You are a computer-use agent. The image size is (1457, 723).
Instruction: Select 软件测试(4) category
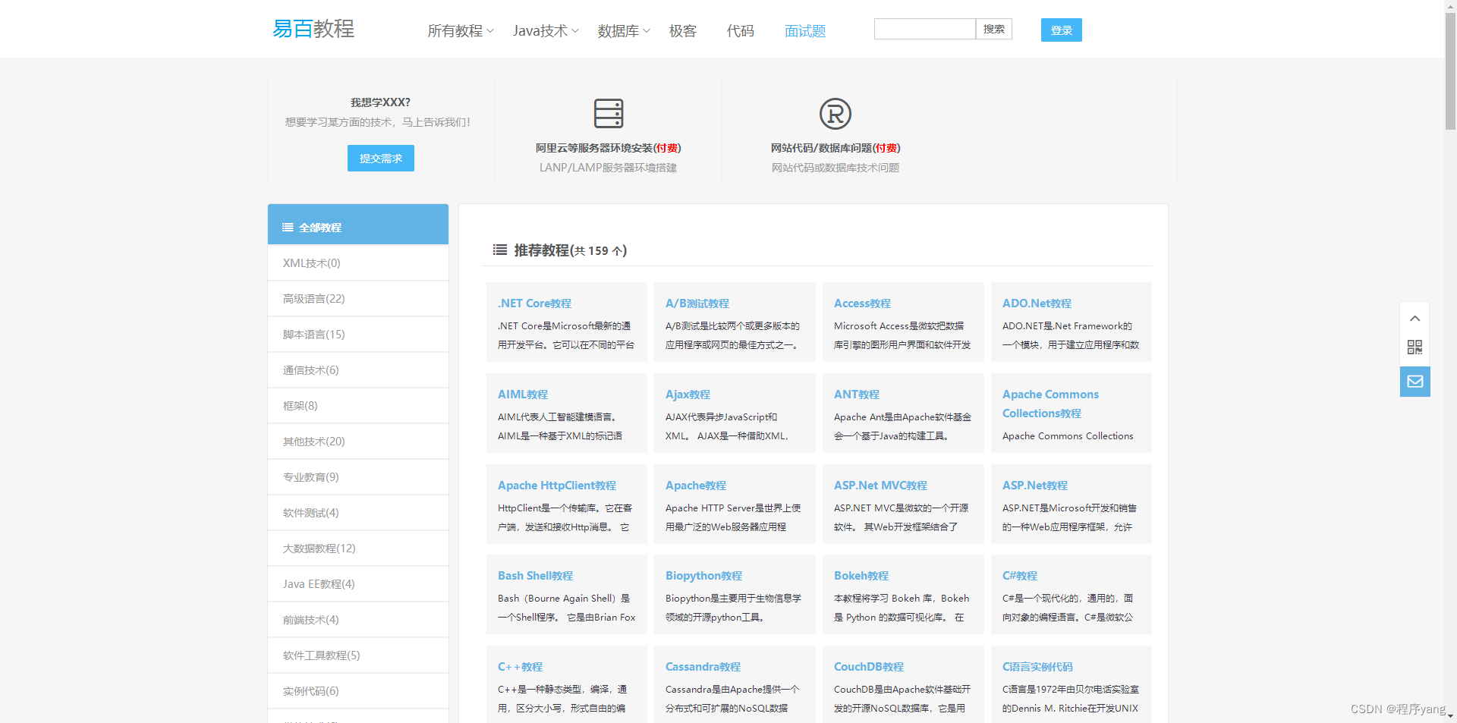tap(358, 513)
